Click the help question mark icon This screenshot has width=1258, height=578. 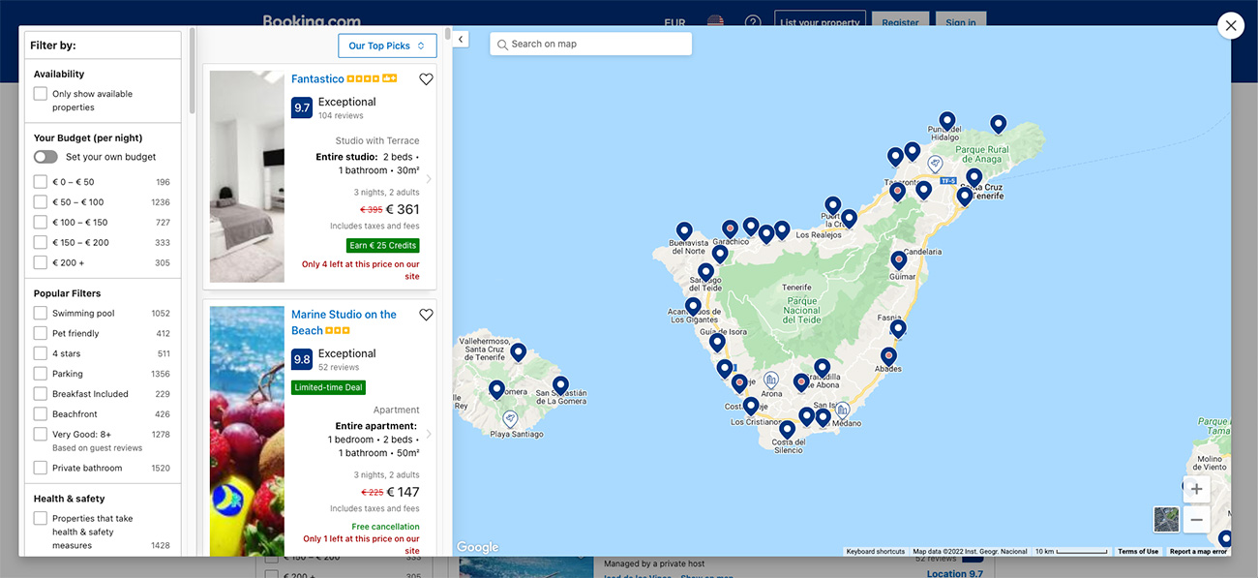coord(753,22)
